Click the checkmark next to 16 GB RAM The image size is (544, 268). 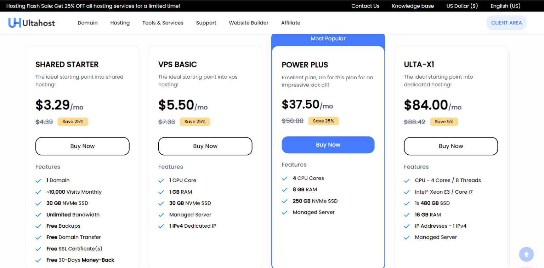point(407,215)
